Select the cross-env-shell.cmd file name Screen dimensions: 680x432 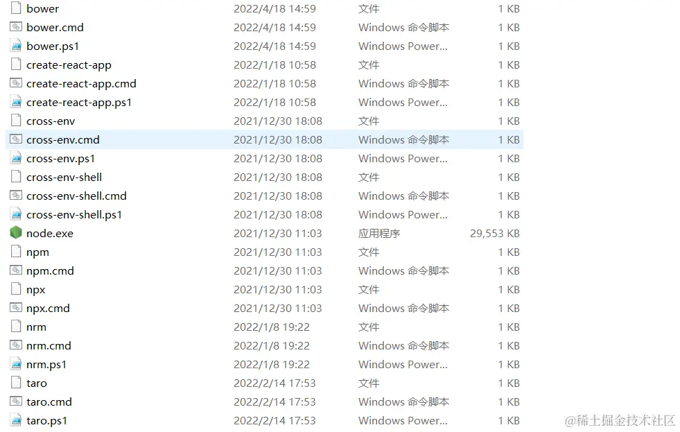pyautogui.click(x=76, y=196)
